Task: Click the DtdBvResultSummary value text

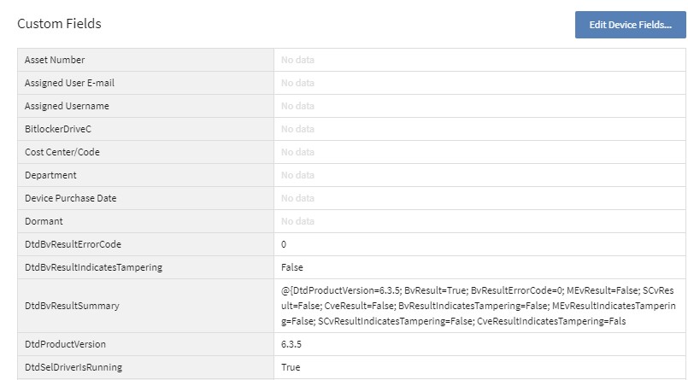Action: tap(478, 306)
